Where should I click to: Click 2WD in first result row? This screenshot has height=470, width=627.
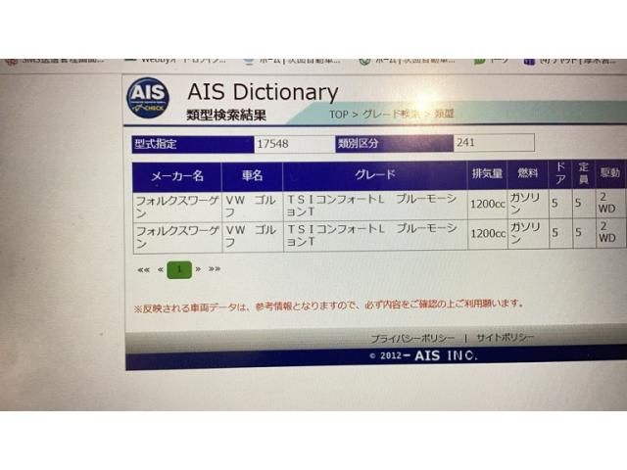610,203
